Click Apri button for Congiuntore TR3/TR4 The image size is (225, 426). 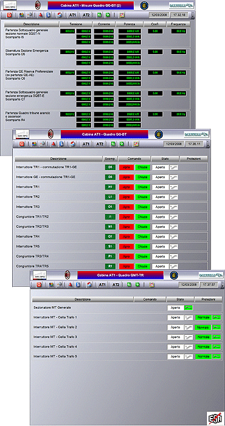pyautogui.click(x=126, y=256)
